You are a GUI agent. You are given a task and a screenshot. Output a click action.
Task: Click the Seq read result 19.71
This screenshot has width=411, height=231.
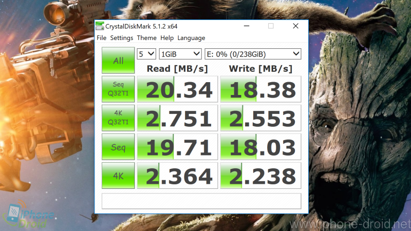(x=177, y=147)
